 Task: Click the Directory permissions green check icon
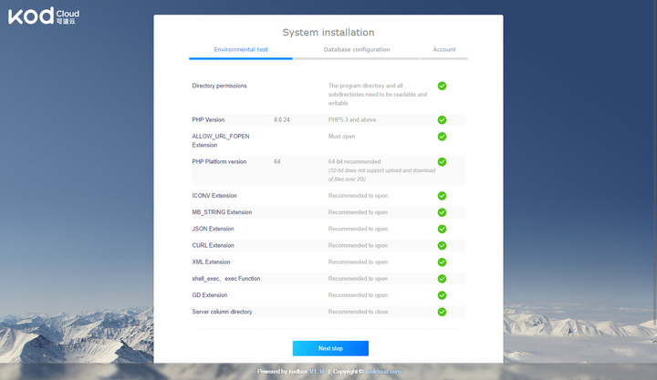[x=442, y=86]
